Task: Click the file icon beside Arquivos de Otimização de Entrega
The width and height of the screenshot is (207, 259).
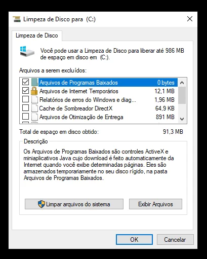Action: tap(34, 117)
